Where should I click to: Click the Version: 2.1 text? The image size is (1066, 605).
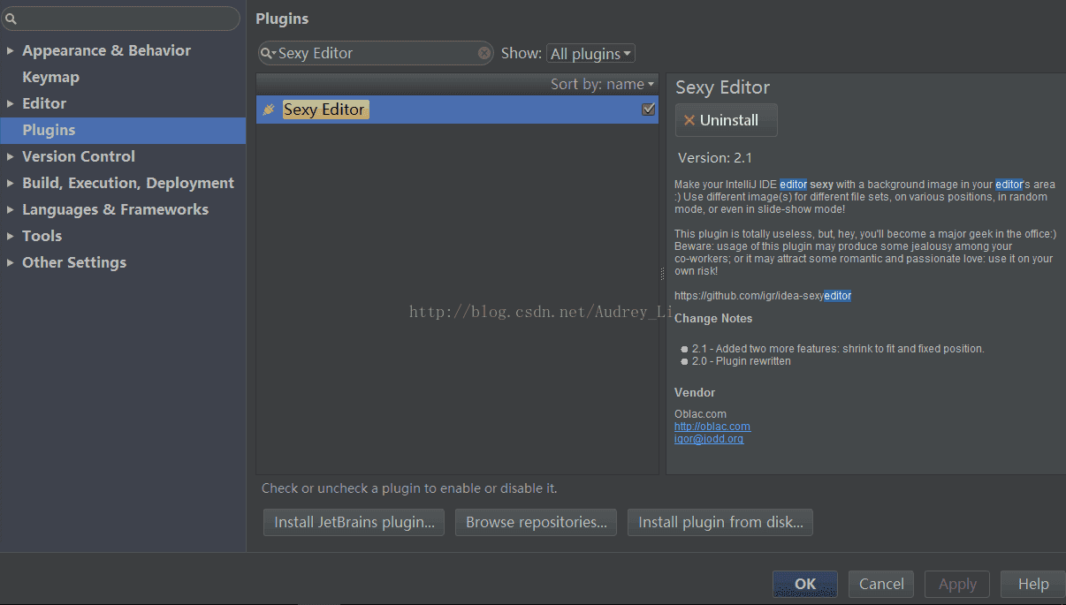[714, 158]
